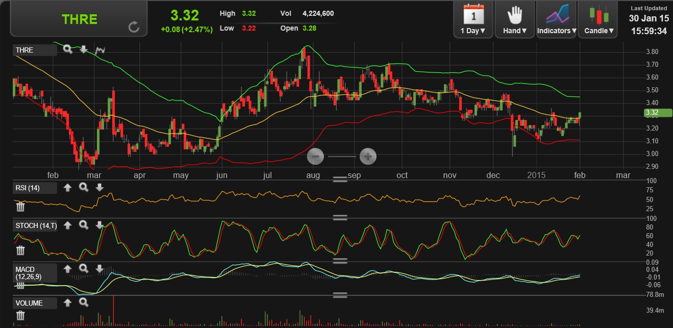Image resolution: width=673 pixels, height=328 pixels.
Task: Open the Hand tool dropdown
Action: tap(514, 19)
